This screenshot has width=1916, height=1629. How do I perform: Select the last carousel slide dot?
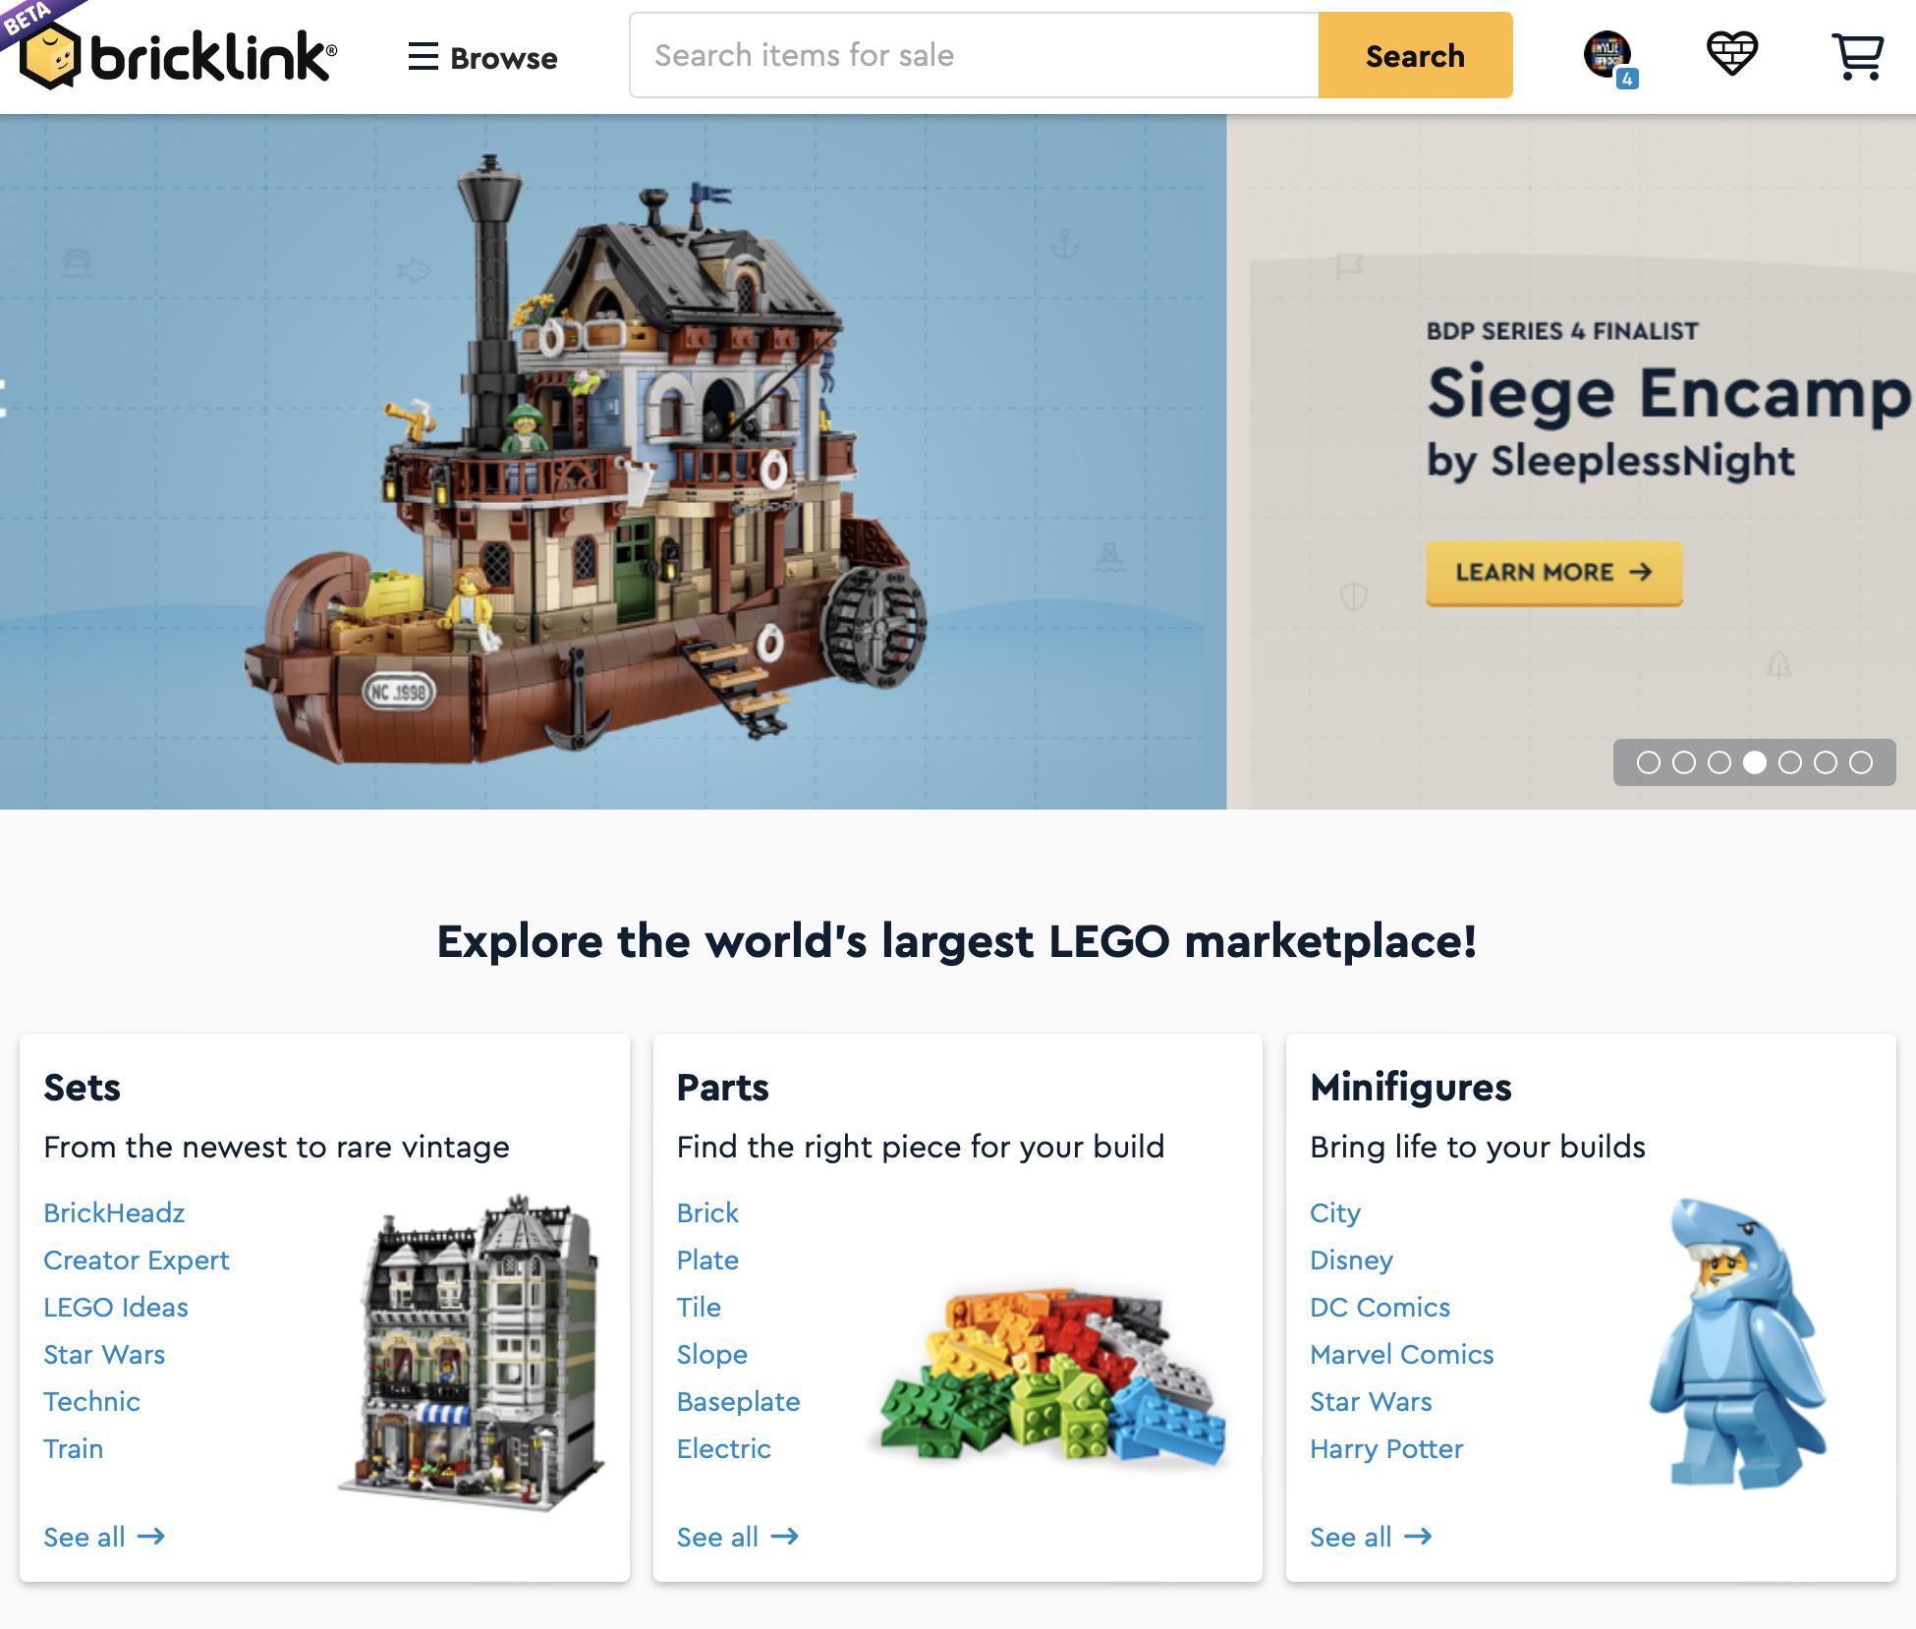point(1861,762)
